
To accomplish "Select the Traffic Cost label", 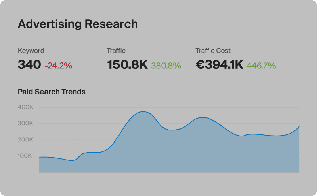I will click(213, 51).
